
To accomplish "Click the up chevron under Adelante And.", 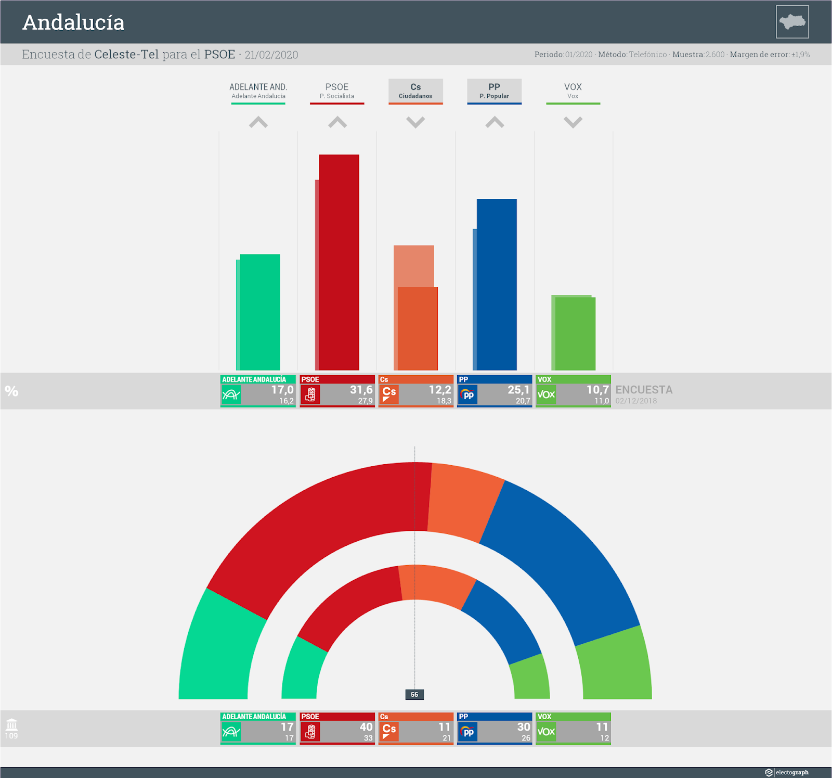I will 258,122.
